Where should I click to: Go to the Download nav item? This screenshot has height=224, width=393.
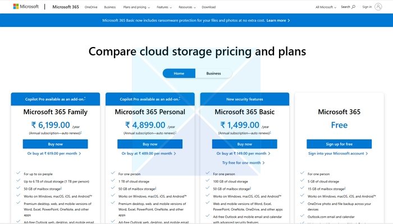[x=208, y=7]
